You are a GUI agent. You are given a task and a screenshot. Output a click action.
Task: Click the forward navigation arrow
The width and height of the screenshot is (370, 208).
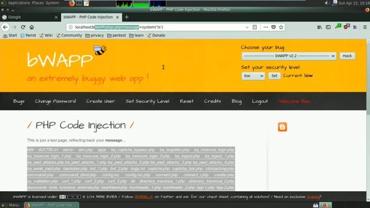[x=14, y=27]
